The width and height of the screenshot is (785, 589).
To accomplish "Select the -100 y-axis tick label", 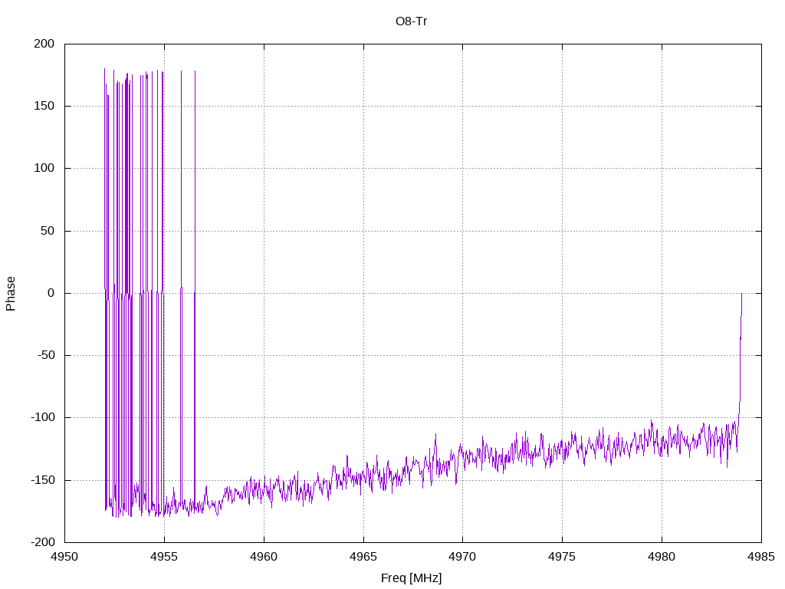I will (x=43, y=417).
